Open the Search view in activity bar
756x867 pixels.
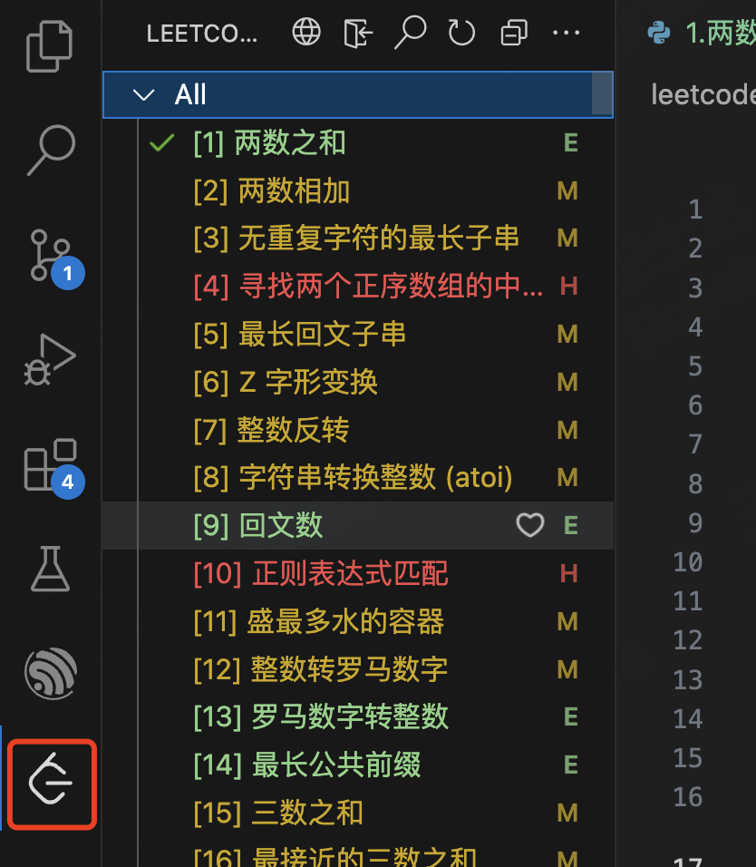(51, 150)
